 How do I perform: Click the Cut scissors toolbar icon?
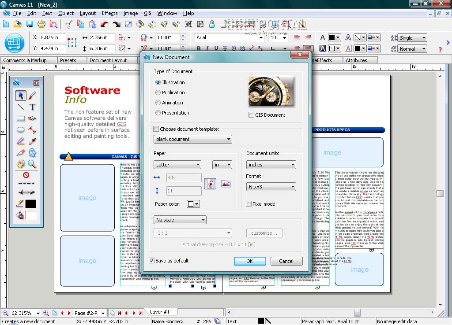click(68, 25)
